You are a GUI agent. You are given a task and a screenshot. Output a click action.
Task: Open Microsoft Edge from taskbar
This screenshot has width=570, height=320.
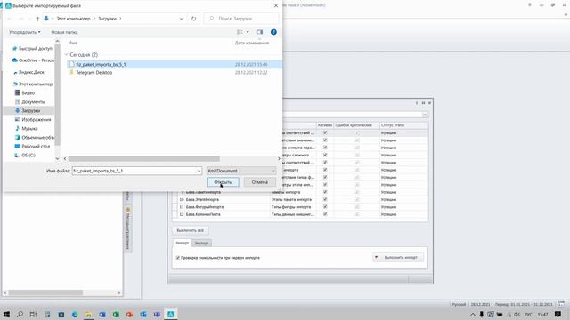pos(75,314)
